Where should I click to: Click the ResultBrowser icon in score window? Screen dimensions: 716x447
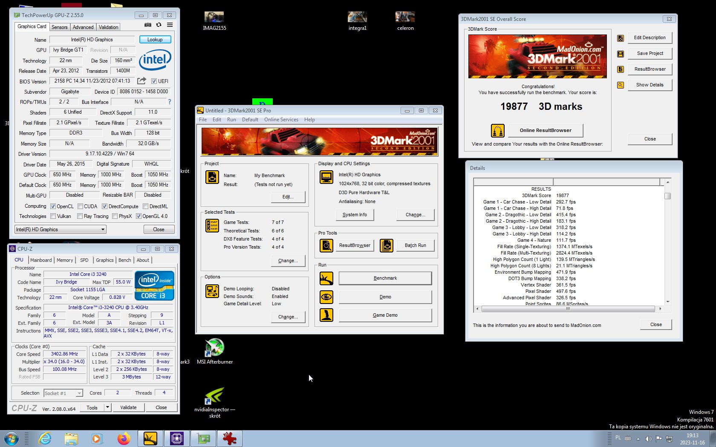[x=621, y=69]
